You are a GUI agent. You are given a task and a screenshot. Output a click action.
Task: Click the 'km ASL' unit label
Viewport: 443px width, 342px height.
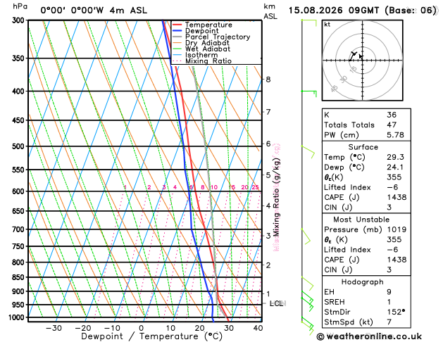(270, 11)
